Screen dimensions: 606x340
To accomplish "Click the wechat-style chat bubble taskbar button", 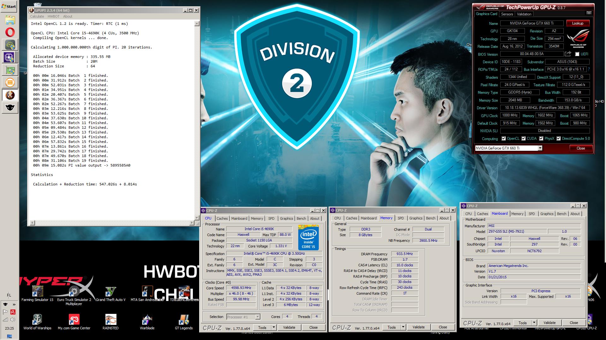I will point(10,45).
